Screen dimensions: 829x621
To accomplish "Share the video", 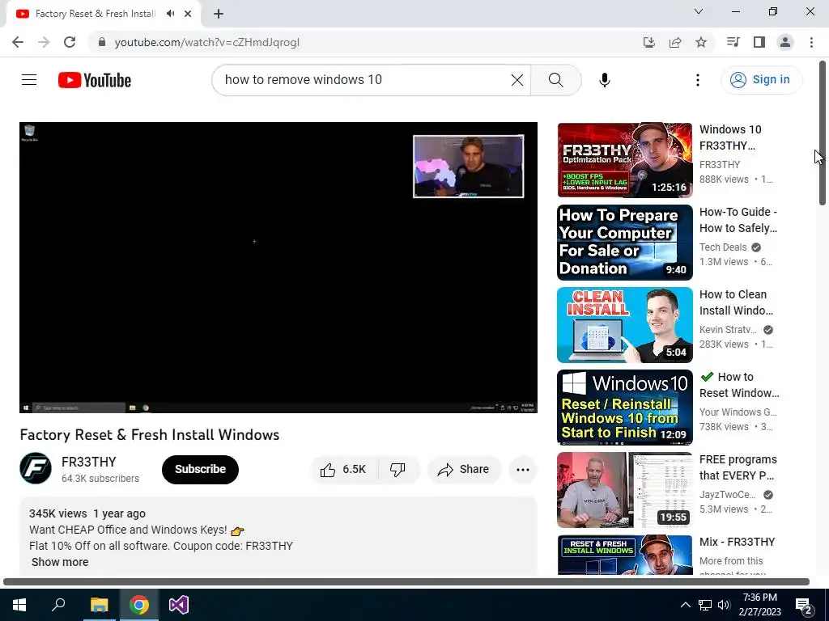I will pyautogui.click(x=464, y=470).
